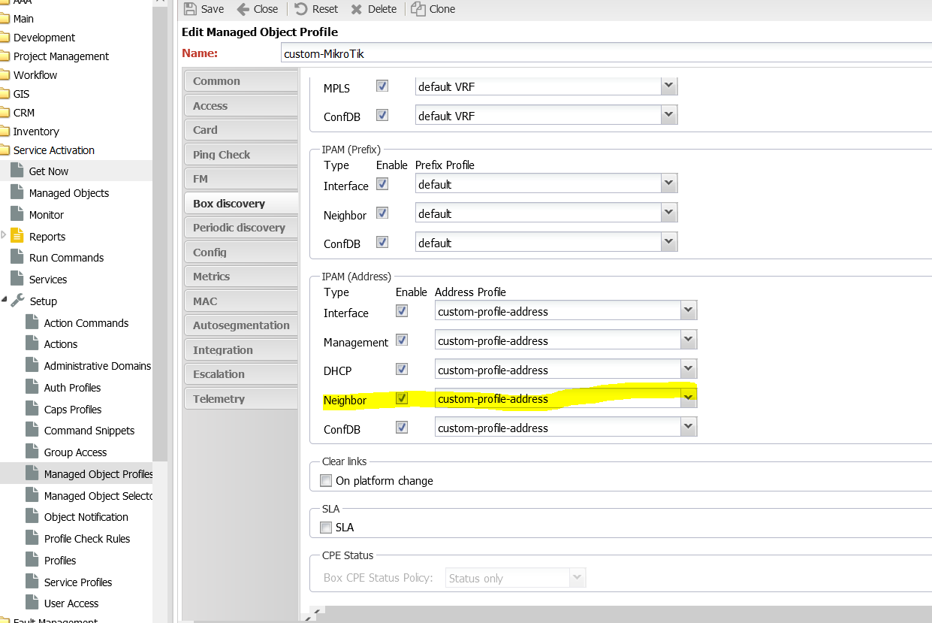The image size is (932, 623).
Task: Open the Interface Prefix Profile dropdown
Action: [x=669, y=184]
